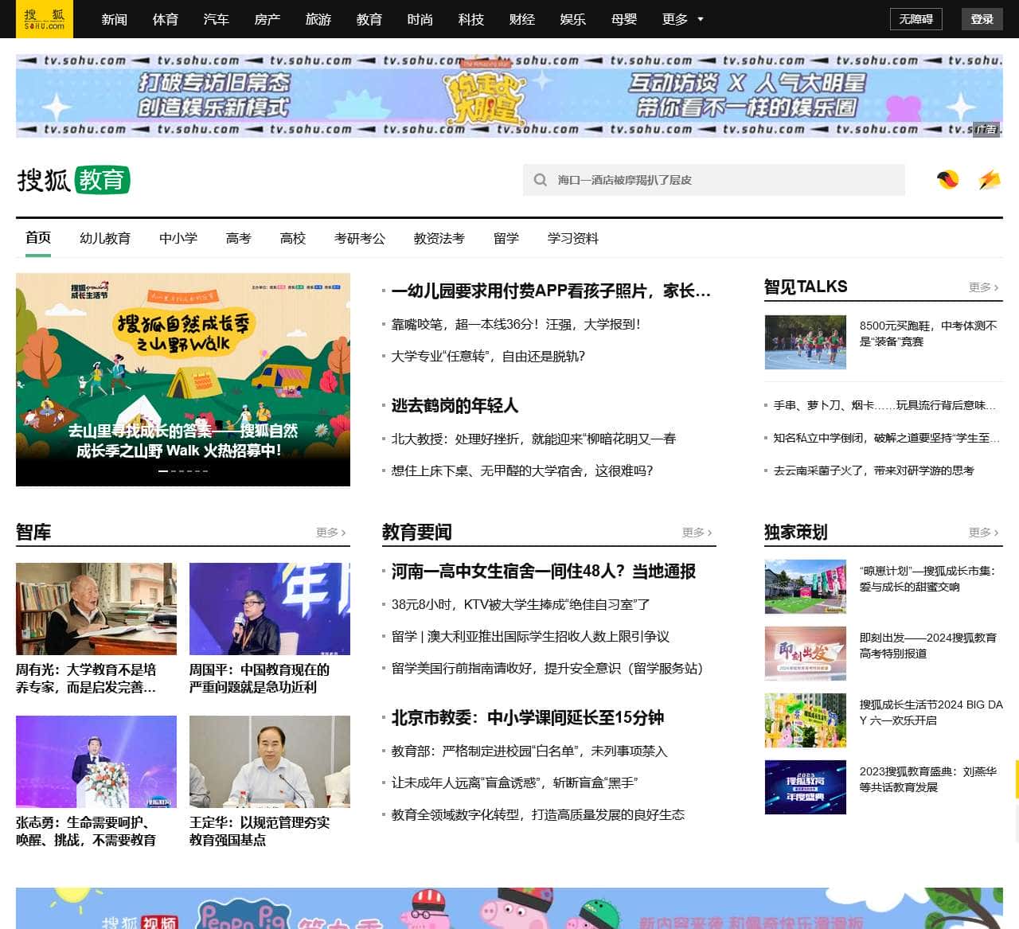
Task: Click the 登录 button
Action: coord(982,19)
